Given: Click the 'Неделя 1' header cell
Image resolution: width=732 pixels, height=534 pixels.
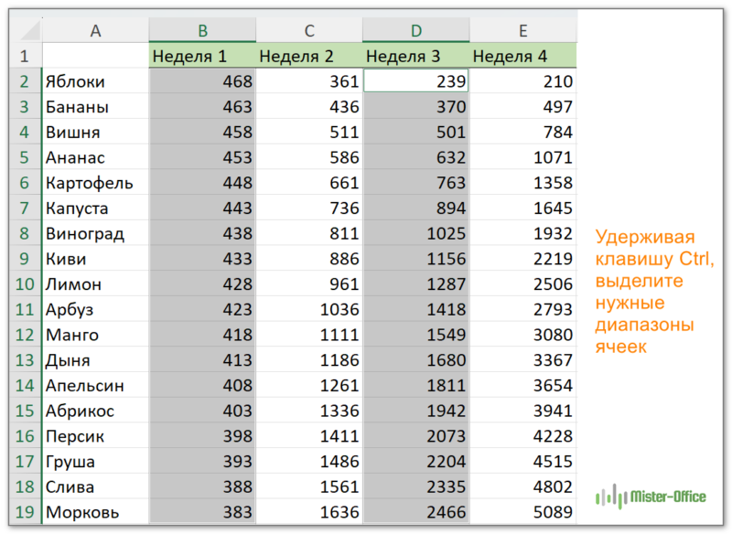Looking at the screenshot, I should (202, 57).
